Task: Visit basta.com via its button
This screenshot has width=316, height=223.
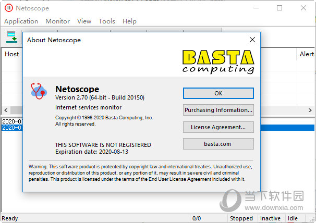Action: (x=218, y=144)
